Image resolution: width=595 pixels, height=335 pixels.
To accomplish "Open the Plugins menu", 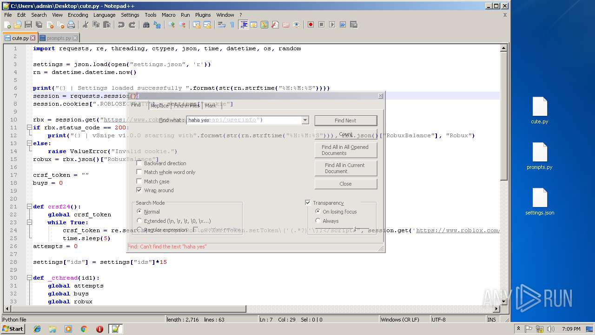I will pyautogui.click(x=203, y=15).
